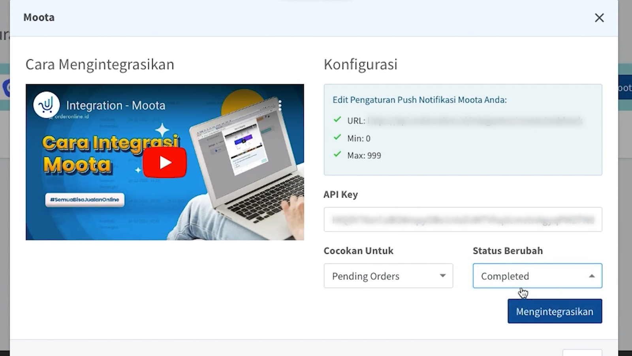
Task: Click the Min: 0 text
Action: [x=359, y=138]
